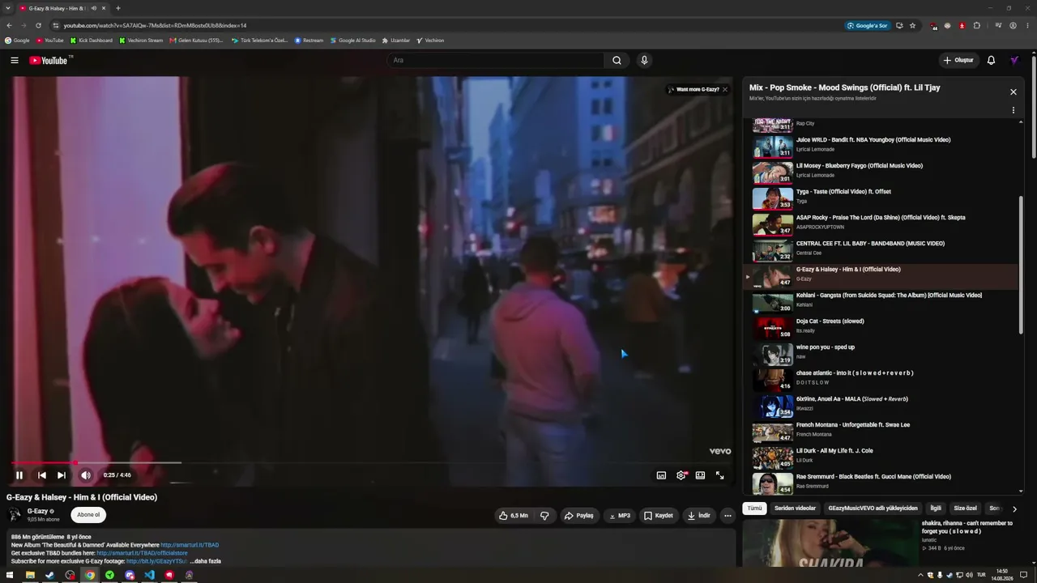Subscribe using the 'Abone ol' button

(x=88, y=515)
